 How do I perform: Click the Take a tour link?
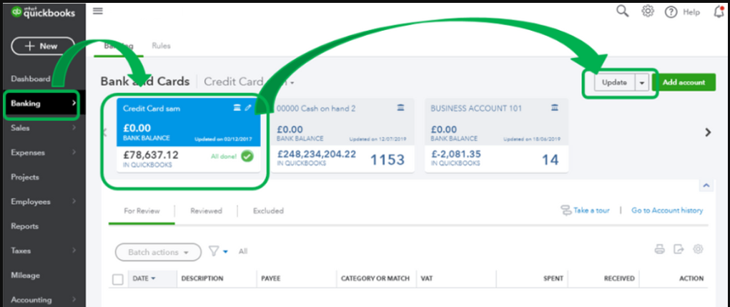point(591,210)
